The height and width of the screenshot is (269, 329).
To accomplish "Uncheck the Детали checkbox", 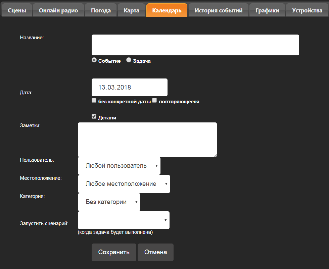I will [x=94, y=116].
